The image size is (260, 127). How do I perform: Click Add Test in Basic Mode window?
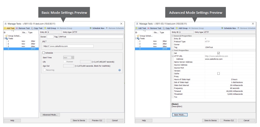point(9,28)
